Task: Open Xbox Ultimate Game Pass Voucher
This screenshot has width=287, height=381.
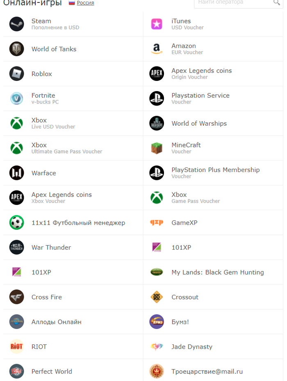Action: (x=67, y=148)
